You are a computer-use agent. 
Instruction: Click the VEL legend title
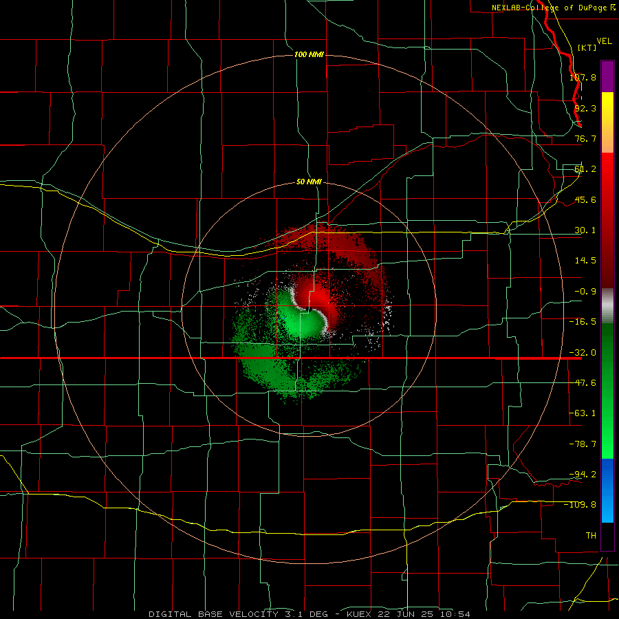604,41
